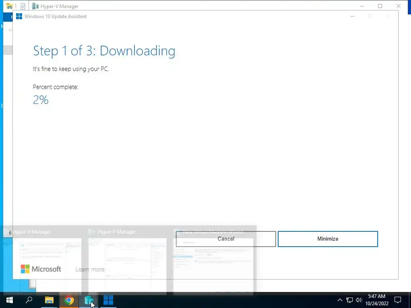The image size is (411, 308).
Task: Show hidden system tray icons
Action: pos(340,300)
